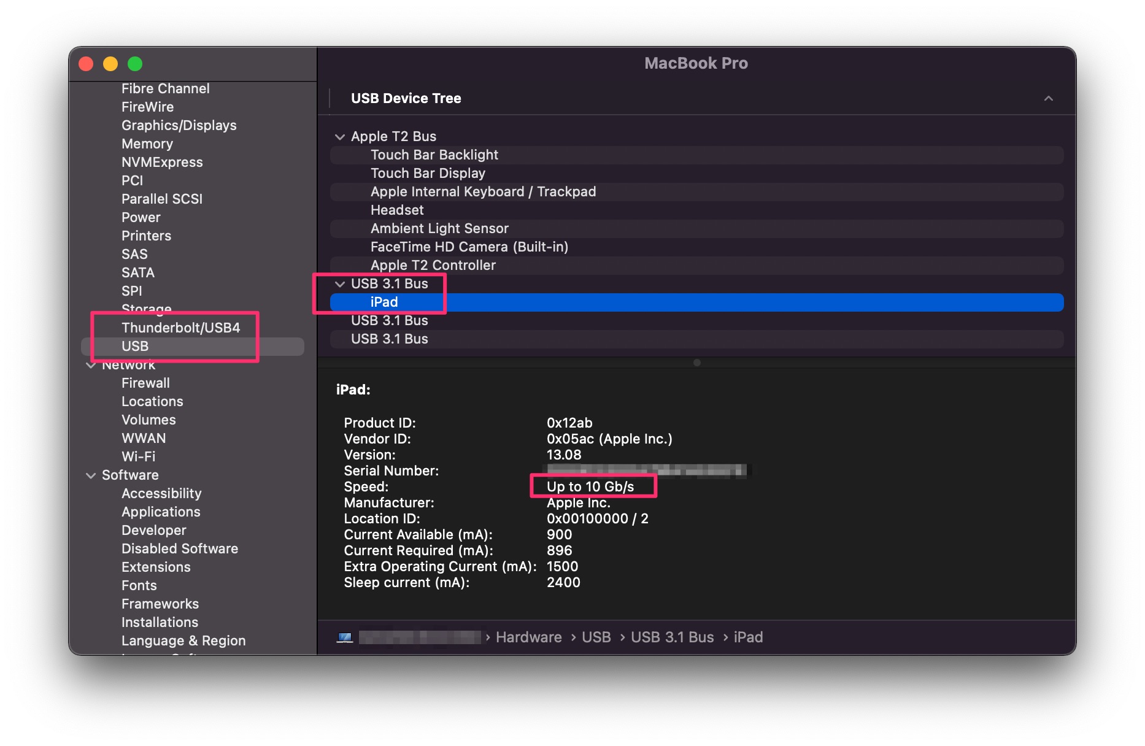Viewport: 1145px width, 746px height.
Task: Open PCI in sidebar
Action: pos(132,181)
